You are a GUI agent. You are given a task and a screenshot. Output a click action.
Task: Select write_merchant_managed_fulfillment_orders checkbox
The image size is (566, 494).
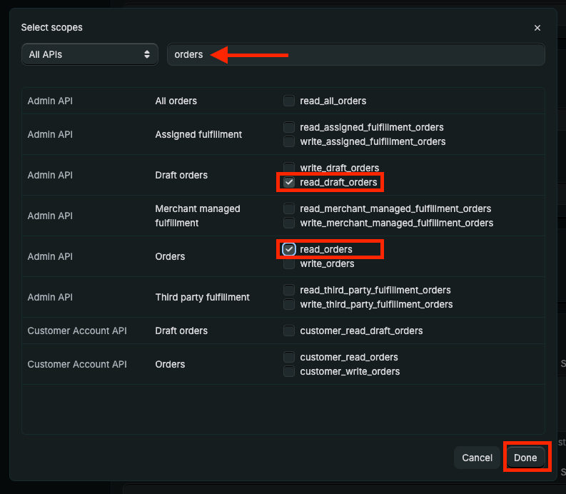(x=289, y=223)
